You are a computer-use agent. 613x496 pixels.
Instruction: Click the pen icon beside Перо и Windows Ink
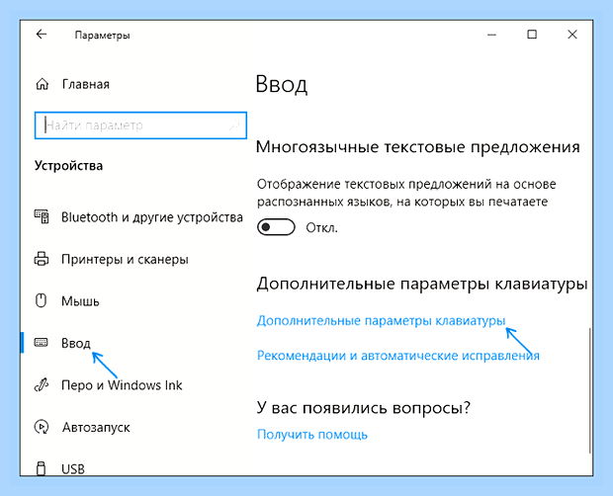[x=42, y=384]
